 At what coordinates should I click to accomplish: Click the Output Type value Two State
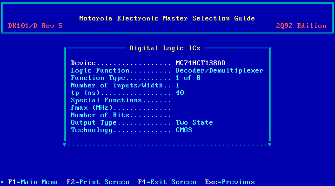click(194, 123)
